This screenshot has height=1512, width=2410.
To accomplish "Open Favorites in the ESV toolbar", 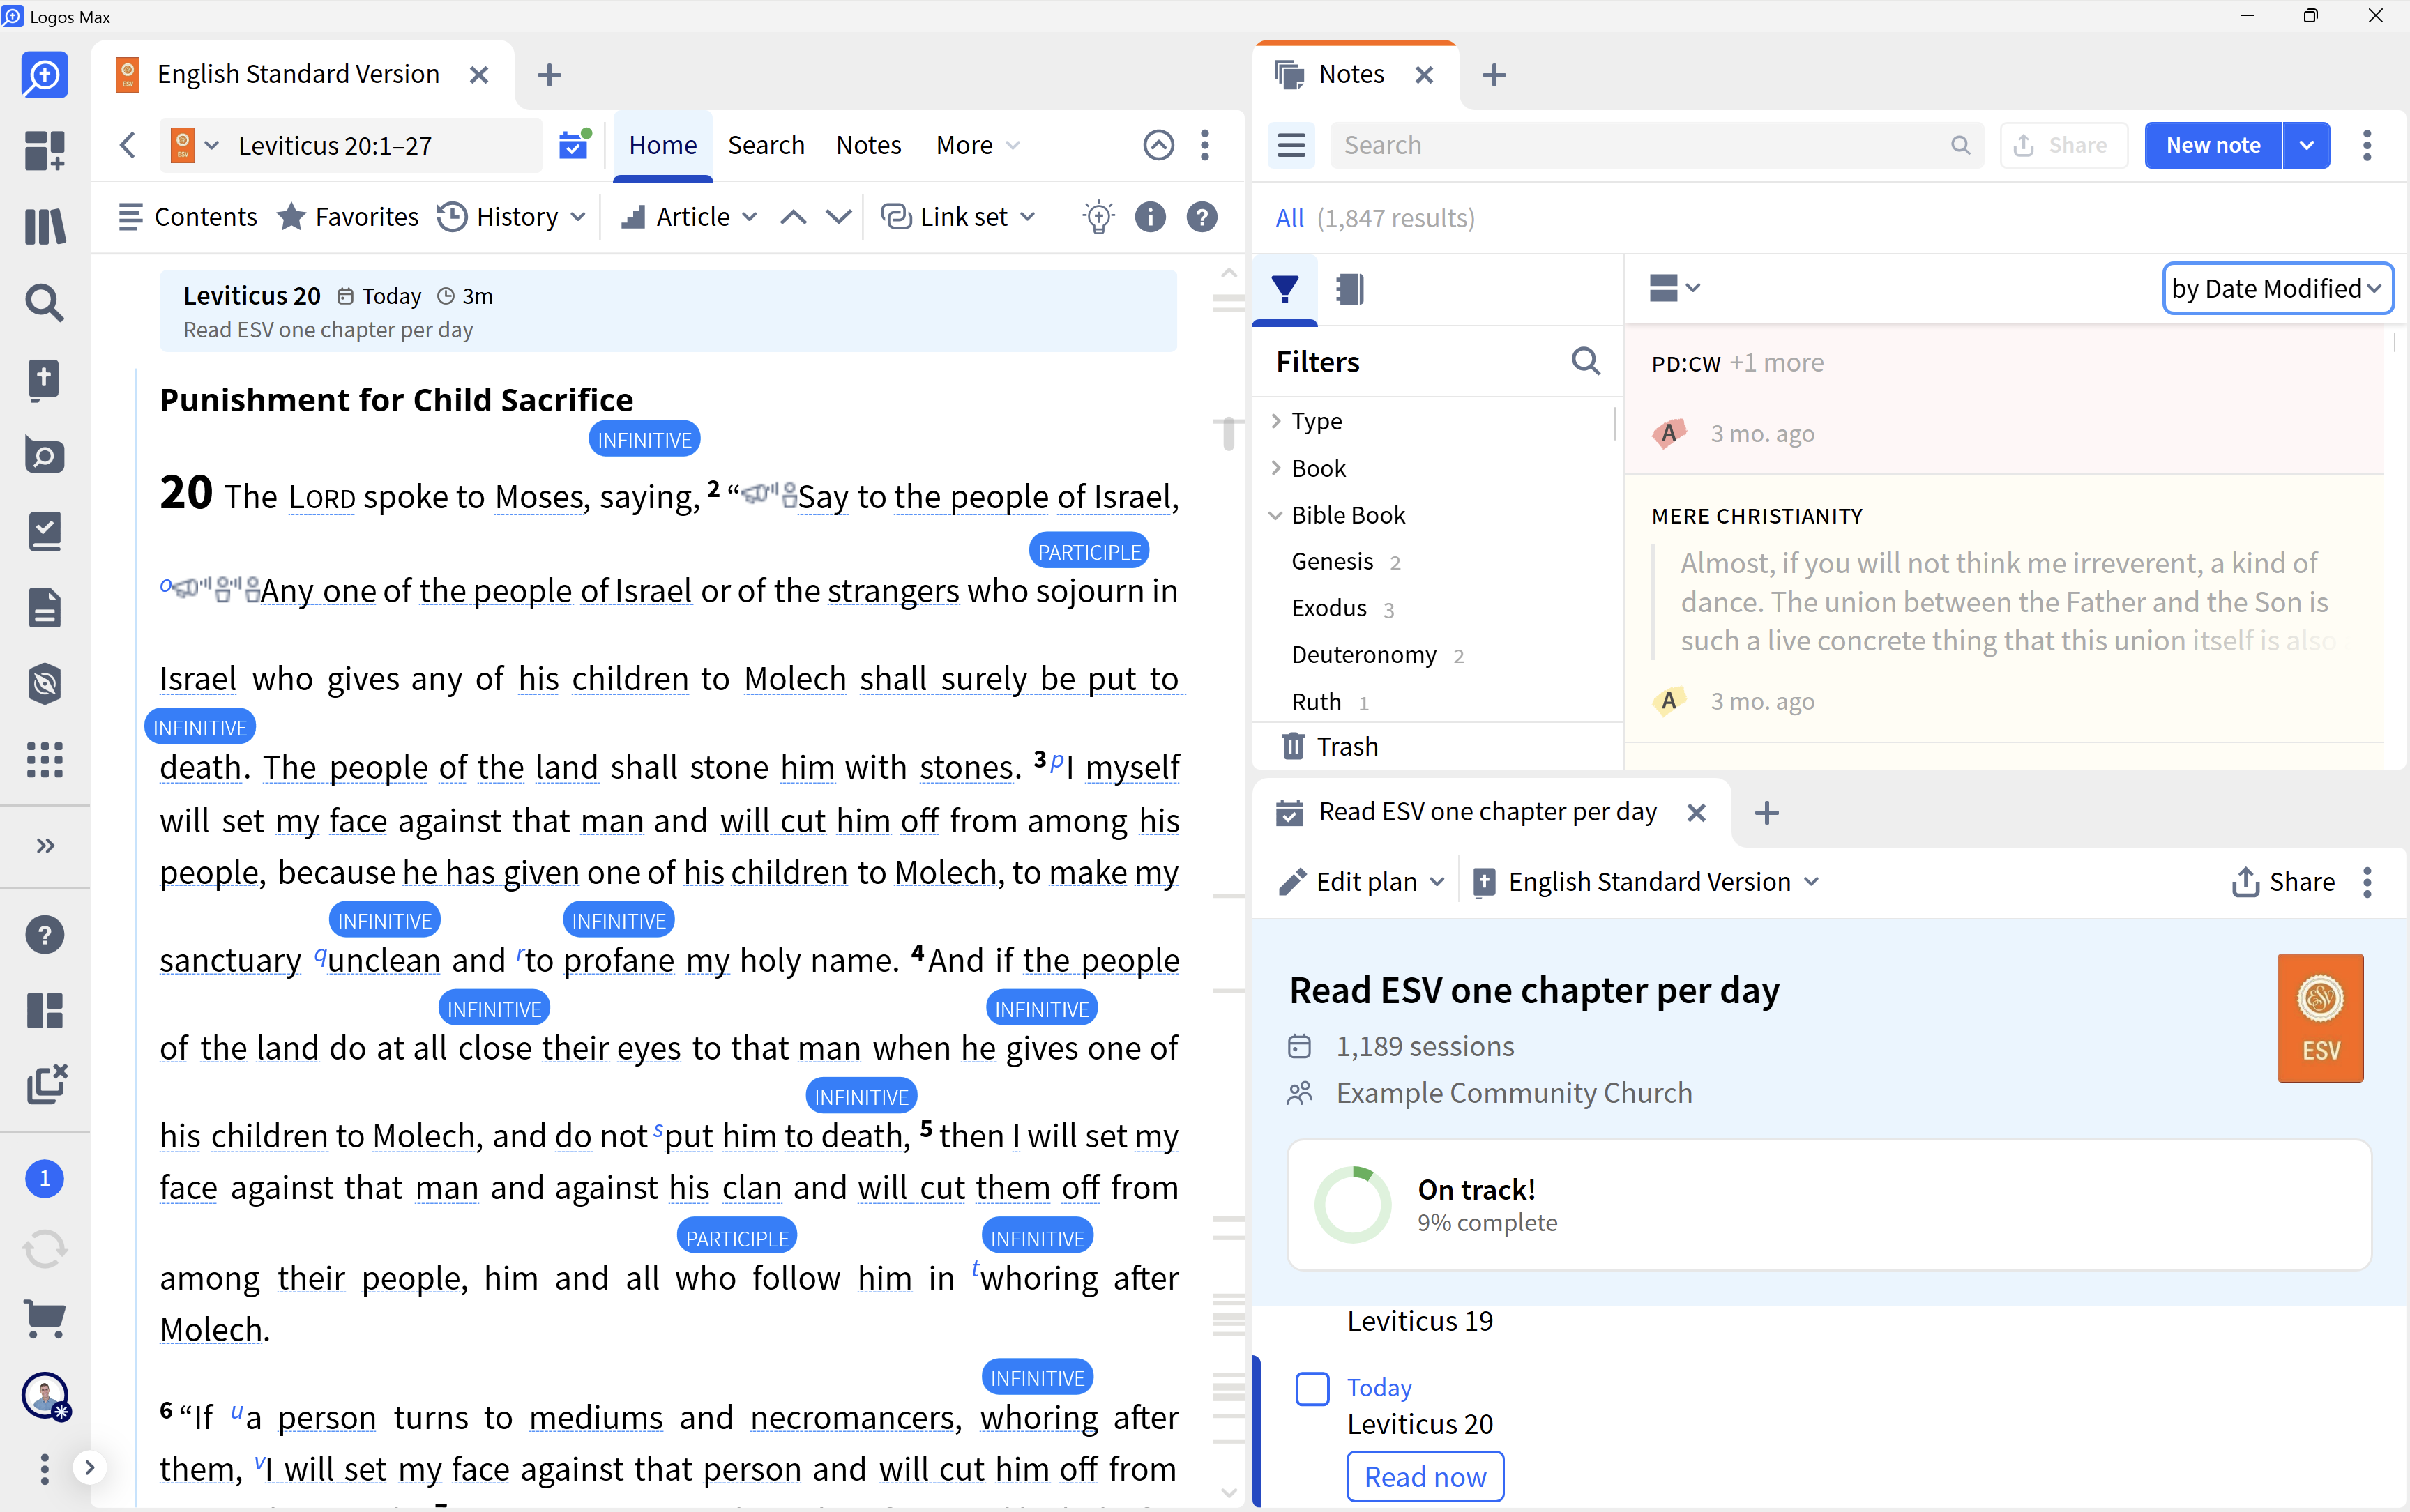I will click(x=348, y=217).
